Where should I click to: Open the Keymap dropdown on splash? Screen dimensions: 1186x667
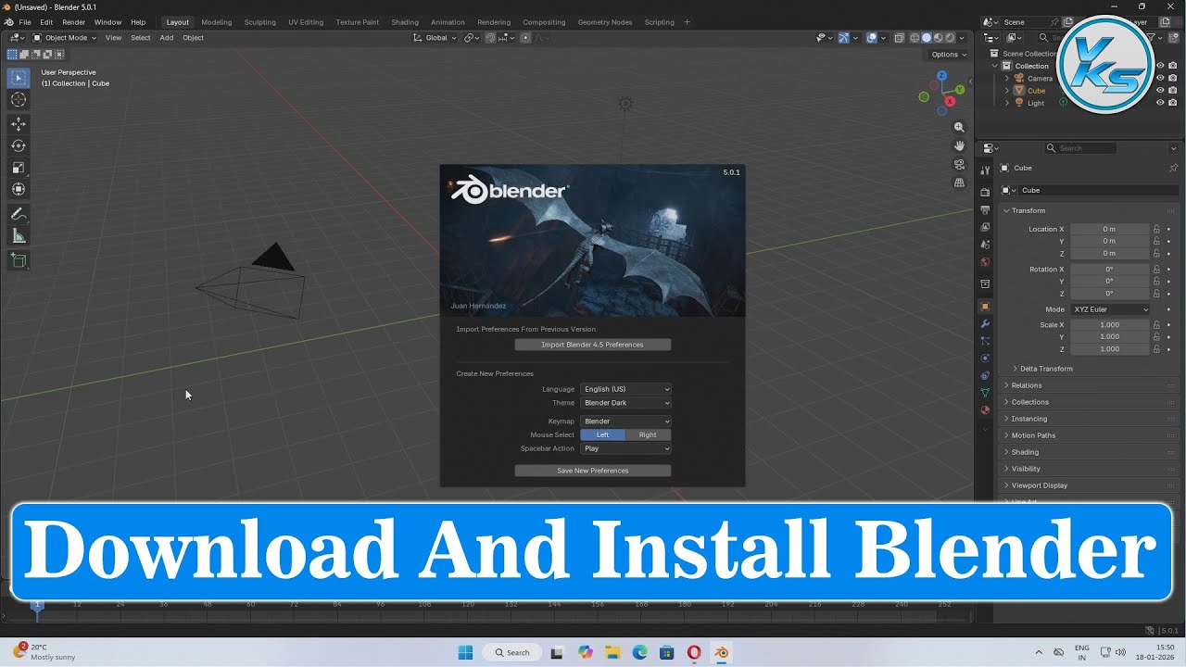[x=625, y=422]
